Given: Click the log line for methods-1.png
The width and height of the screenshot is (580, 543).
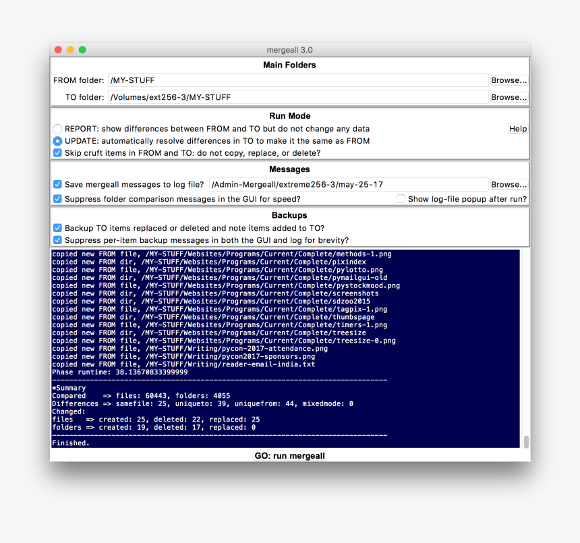Looking at the screenshot, I should (x=222, y=254).
